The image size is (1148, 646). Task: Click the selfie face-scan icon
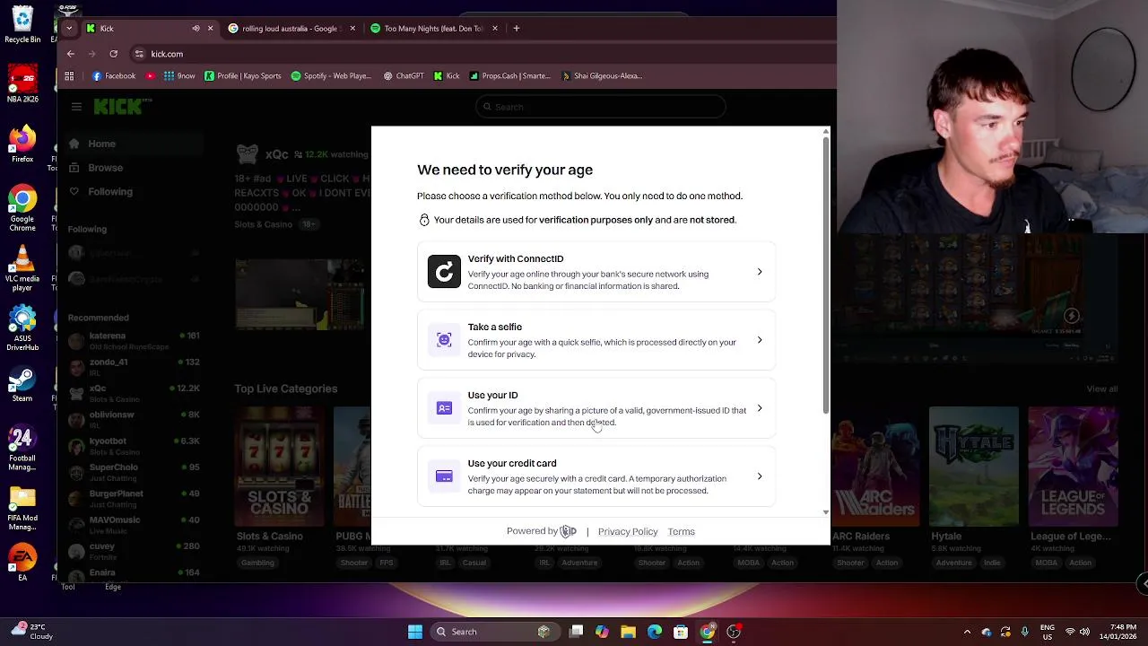click(x=444, y=340)
